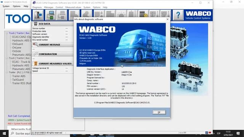
Task: Click the red tray icon on status bar
Action: [210, 133]
